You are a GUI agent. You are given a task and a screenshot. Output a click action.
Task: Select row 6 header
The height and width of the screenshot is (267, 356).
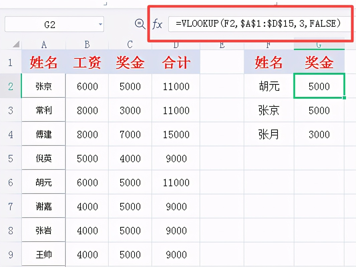tap(10, 182)
